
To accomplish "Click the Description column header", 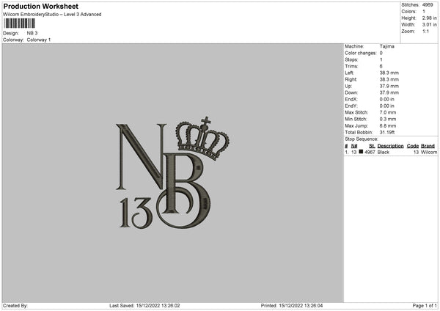I will pos(390,146).
